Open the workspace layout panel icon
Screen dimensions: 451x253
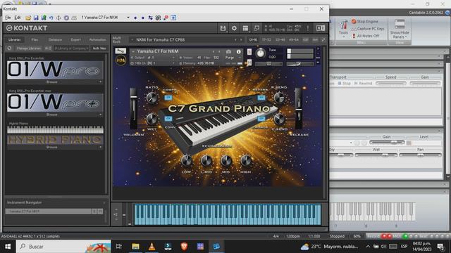click(x=245, y=28)
